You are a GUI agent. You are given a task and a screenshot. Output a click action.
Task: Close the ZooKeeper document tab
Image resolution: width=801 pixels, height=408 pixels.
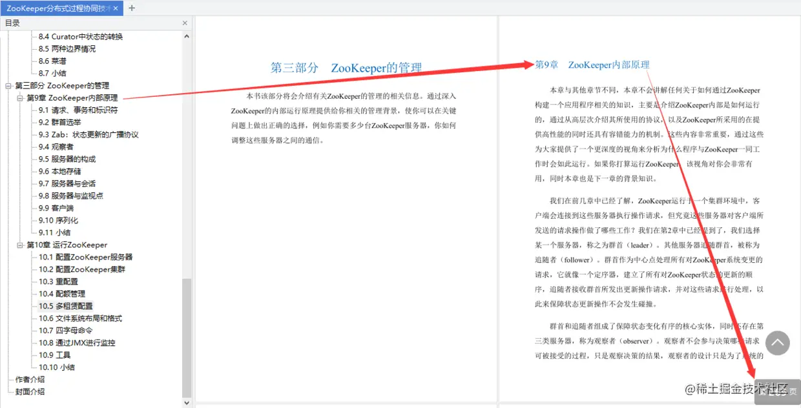coord(116,8)
